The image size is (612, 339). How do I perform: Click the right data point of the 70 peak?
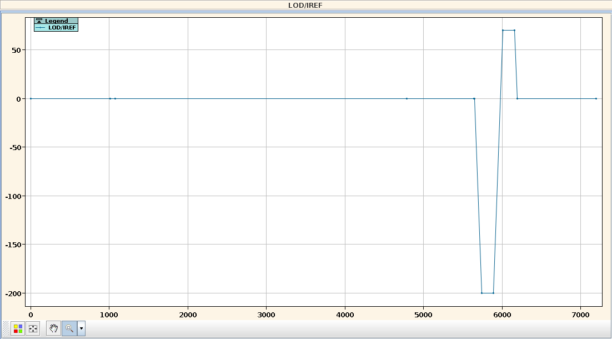(514, 30)
